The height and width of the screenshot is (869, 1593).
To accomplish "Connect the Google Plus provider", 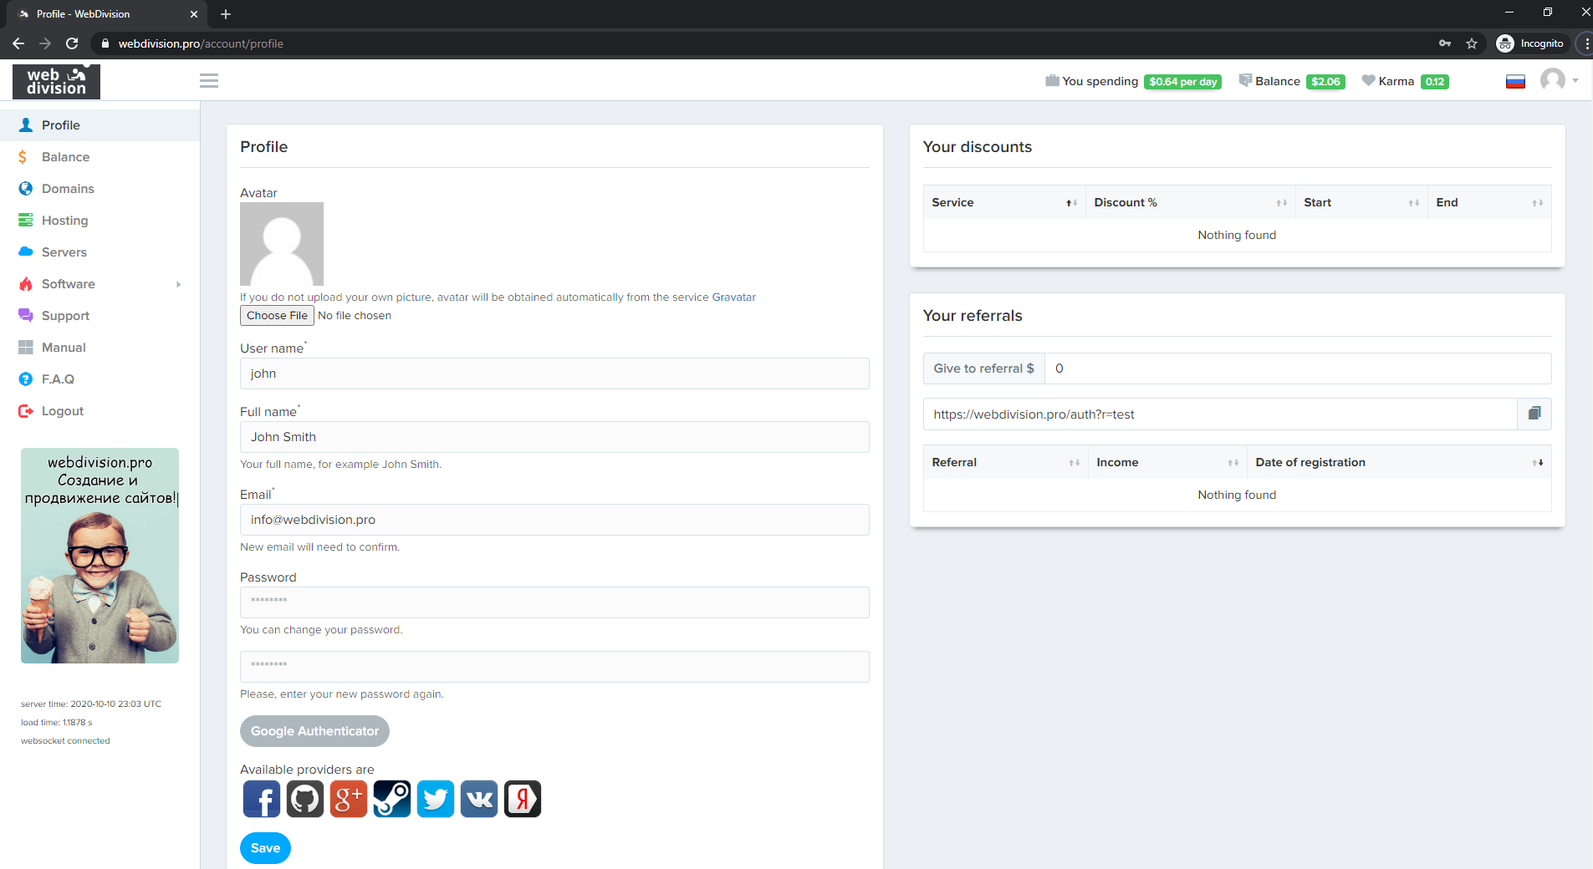I will [x=349, y=799].
